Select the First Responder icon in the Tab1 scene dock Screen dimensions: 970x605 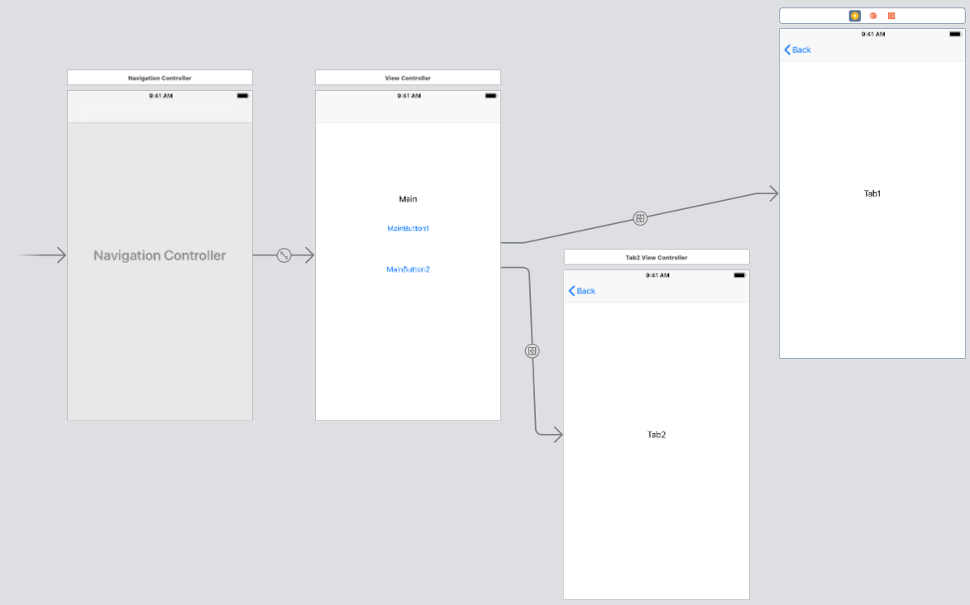click(x=873, y=16)
